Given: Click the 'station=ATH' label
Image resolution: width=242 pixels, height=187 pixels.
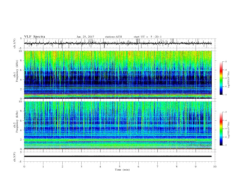Looking at the screenshot, I should tap(113, 37).
